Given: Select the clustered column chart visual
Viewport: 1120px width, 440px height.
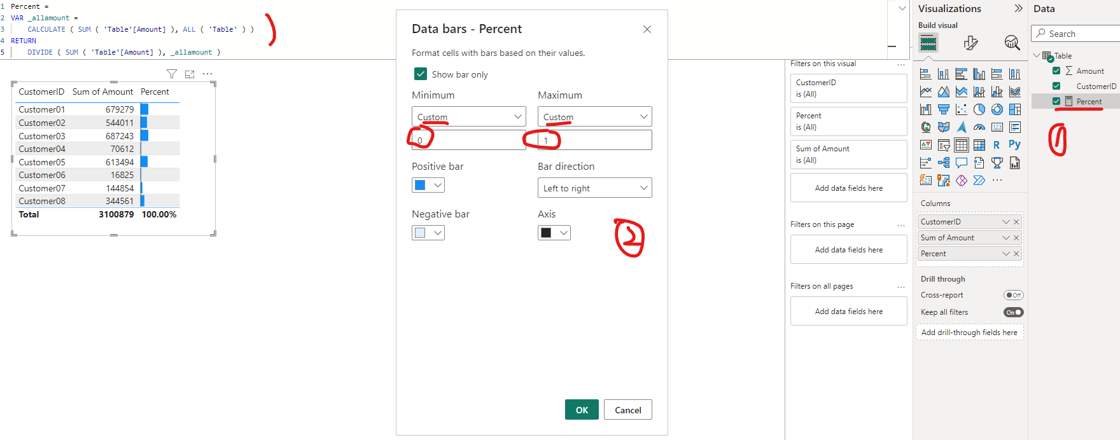Looking at the screenshot, I should click(979, 74).
